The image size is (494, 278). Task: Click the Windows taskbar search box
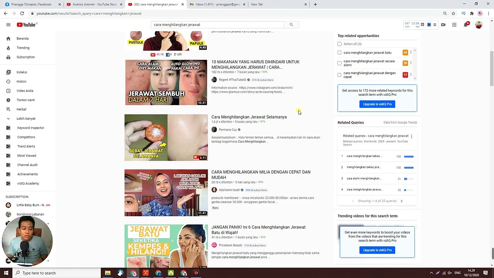(x=57, y=273)
